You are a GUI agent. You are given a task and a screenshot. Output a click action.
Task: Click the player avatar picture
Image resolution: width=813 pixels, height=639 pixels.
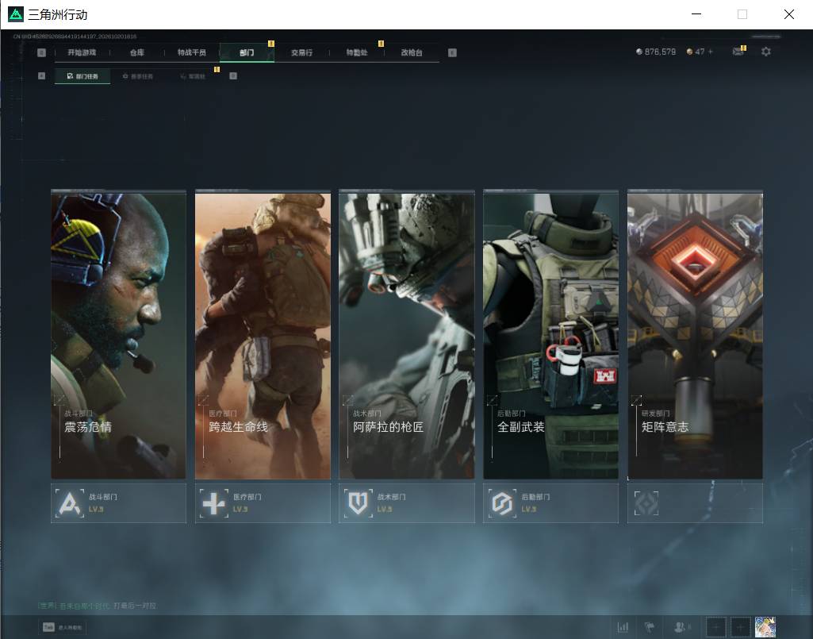pos(765,627)
